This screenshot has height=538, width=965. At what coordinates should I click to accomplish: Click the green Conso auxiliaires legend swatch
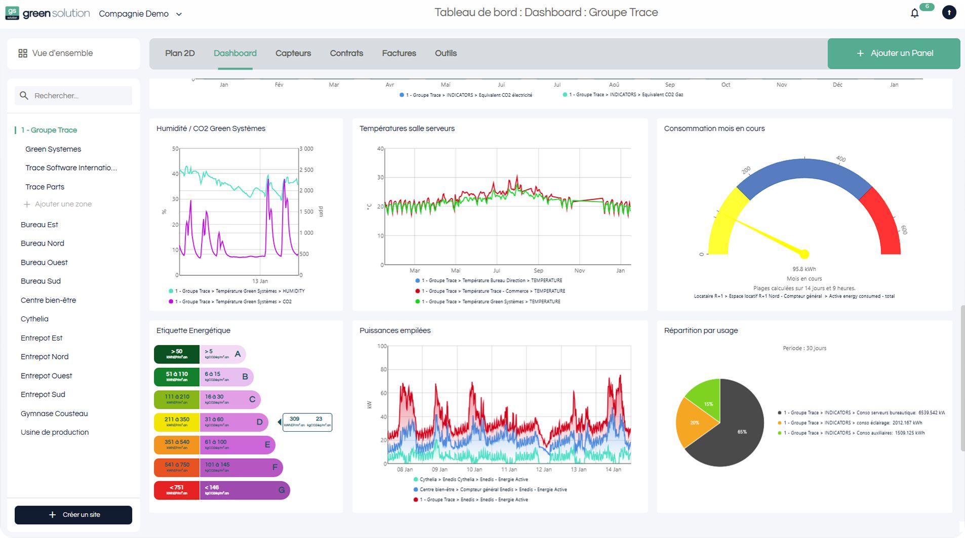click(779, 433)
